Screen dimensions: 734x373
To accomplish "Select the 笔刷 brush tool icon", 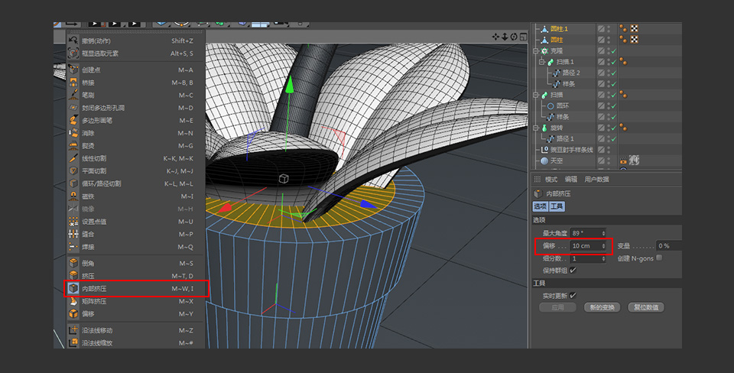I will click(x=73, y=95).
